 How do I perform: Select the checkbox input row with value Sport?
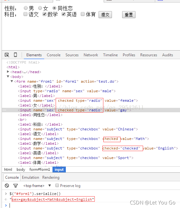click(x=76, y=158)
